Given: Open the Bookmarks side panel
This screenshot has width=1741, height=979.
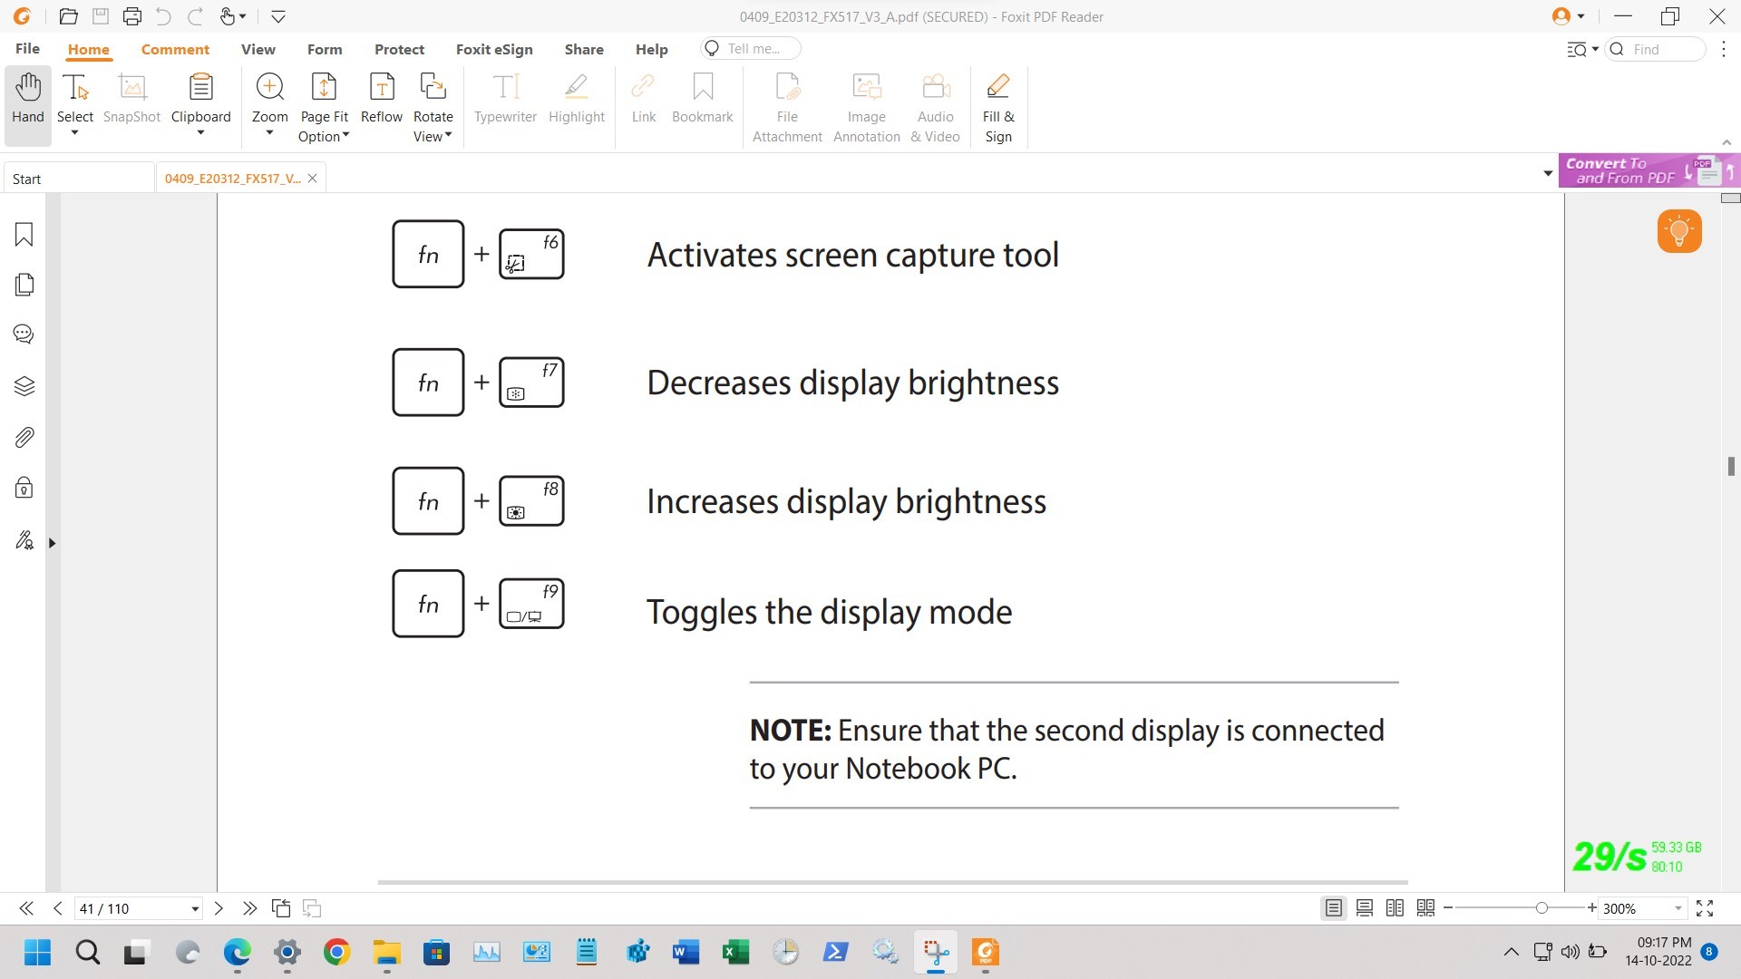Looking at the screenshot, I should point(24,235).
